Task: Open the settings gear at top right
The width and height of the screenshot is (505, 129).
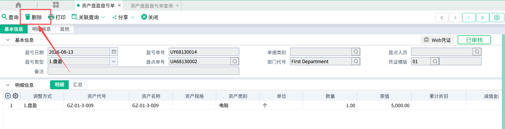Action: coord(497,17)
